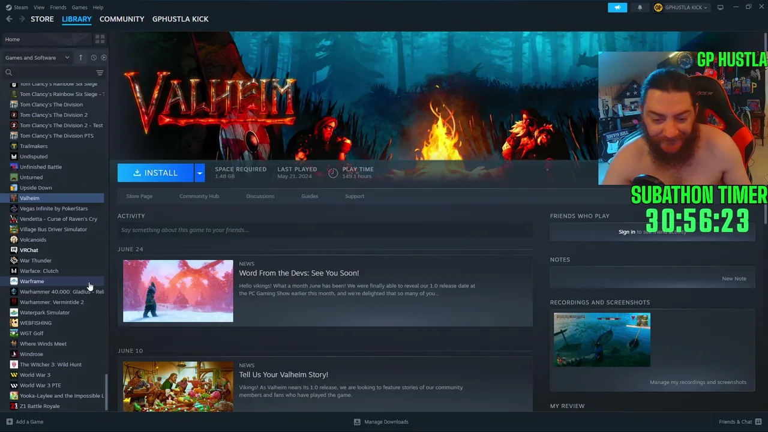
Task: Click the Sign in link
Action: [x=626, y=232]
